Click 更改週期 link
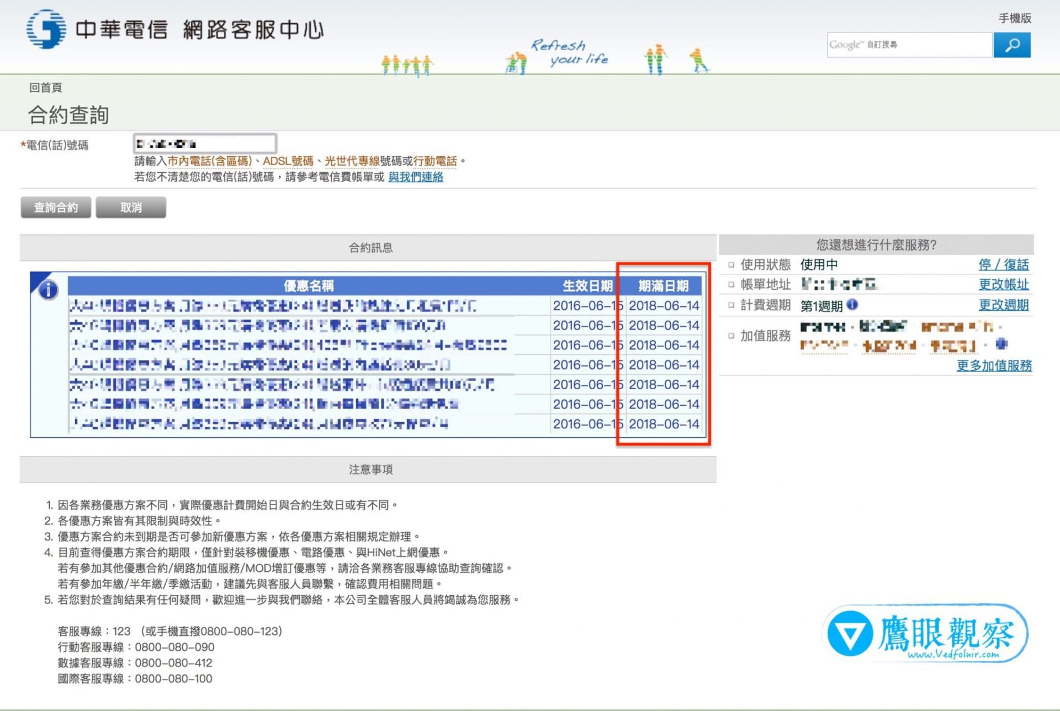Image resolution: width=1060 pixels, height=711 pixels. coord(1004,305)
